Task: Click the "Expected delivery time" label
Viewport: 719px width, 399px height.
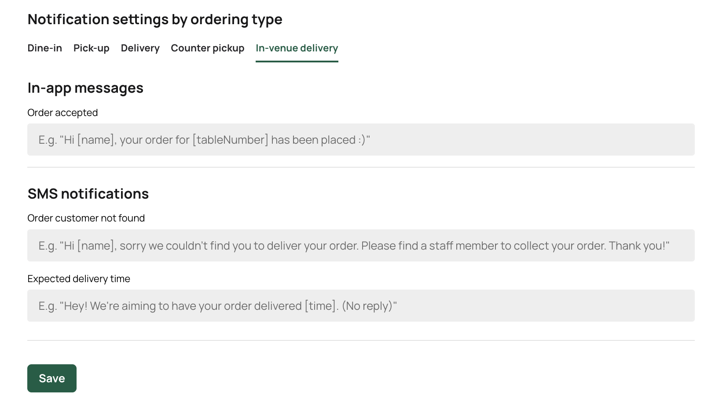Action: (x=79, y=279)
